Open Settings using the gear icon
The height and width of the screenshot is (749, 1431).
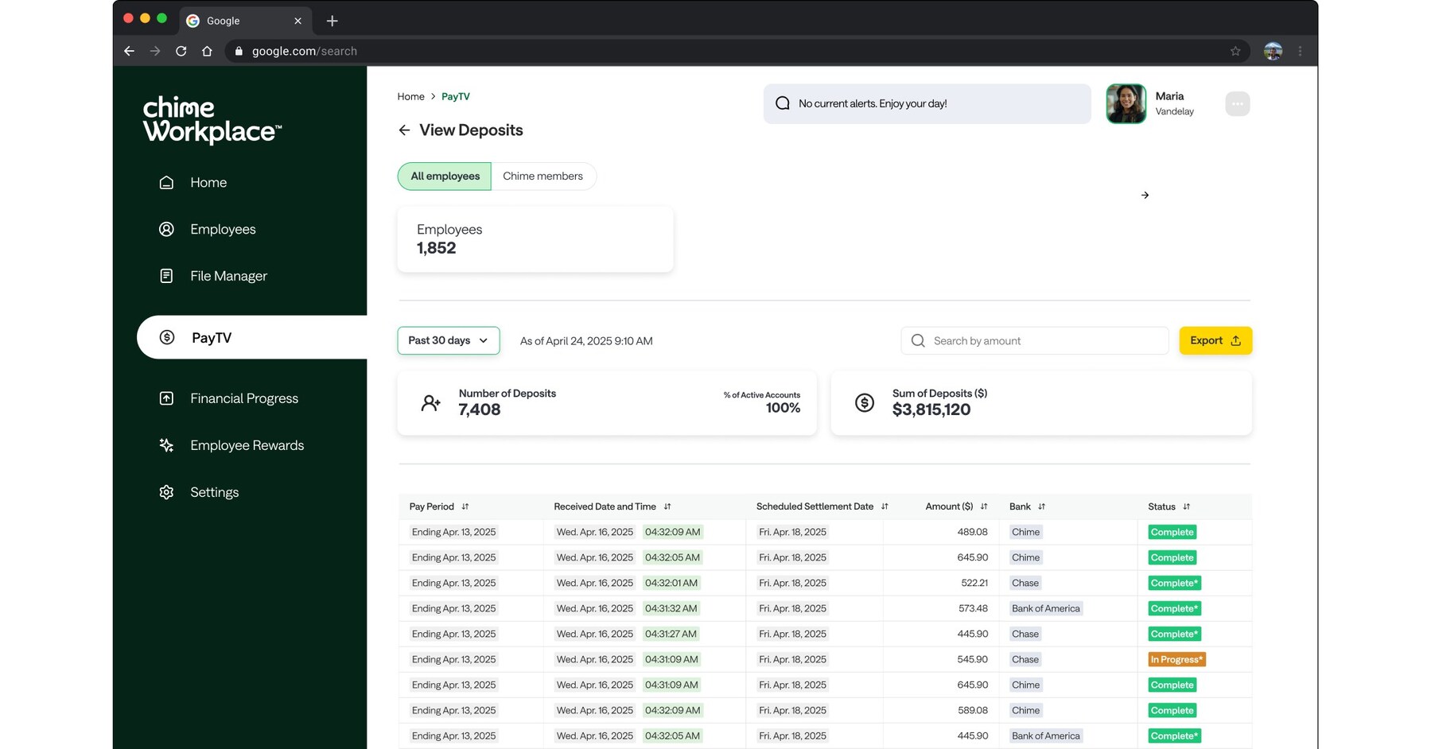click(x=166, y=491)
